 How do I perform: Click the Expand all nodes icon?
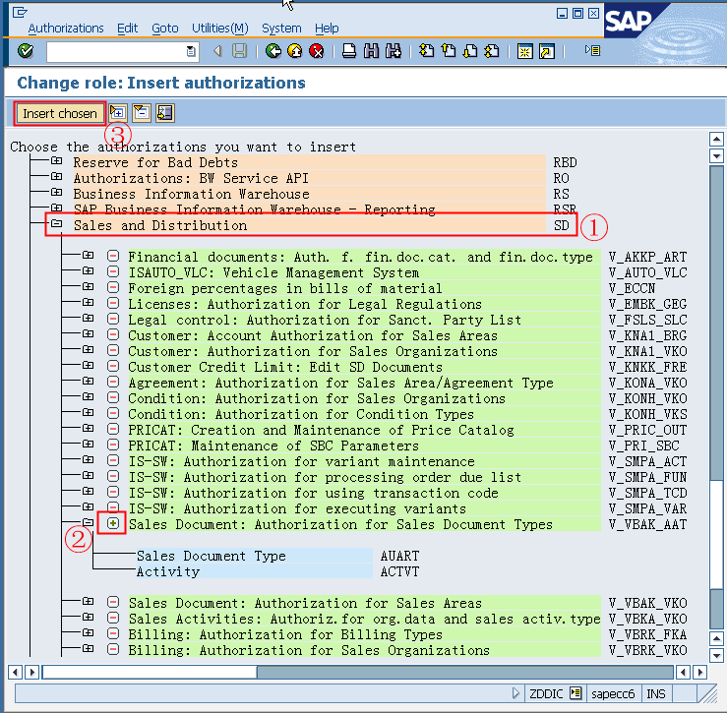click(118, 113)
